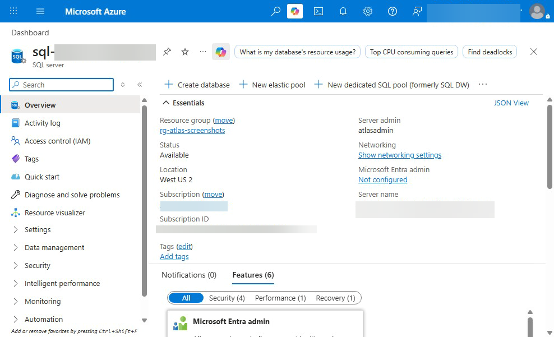The image size is (554, 337).
Task: Open the Help question mark
Action: tap(392, 11)
